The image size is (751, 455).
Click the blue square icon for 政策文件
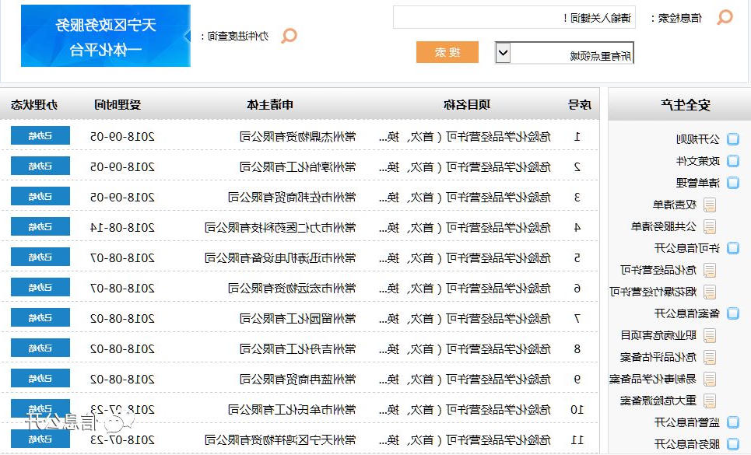click(733, 161)
